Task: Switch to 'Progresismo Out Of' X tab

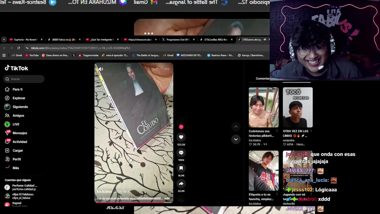Action: point(178,40)
